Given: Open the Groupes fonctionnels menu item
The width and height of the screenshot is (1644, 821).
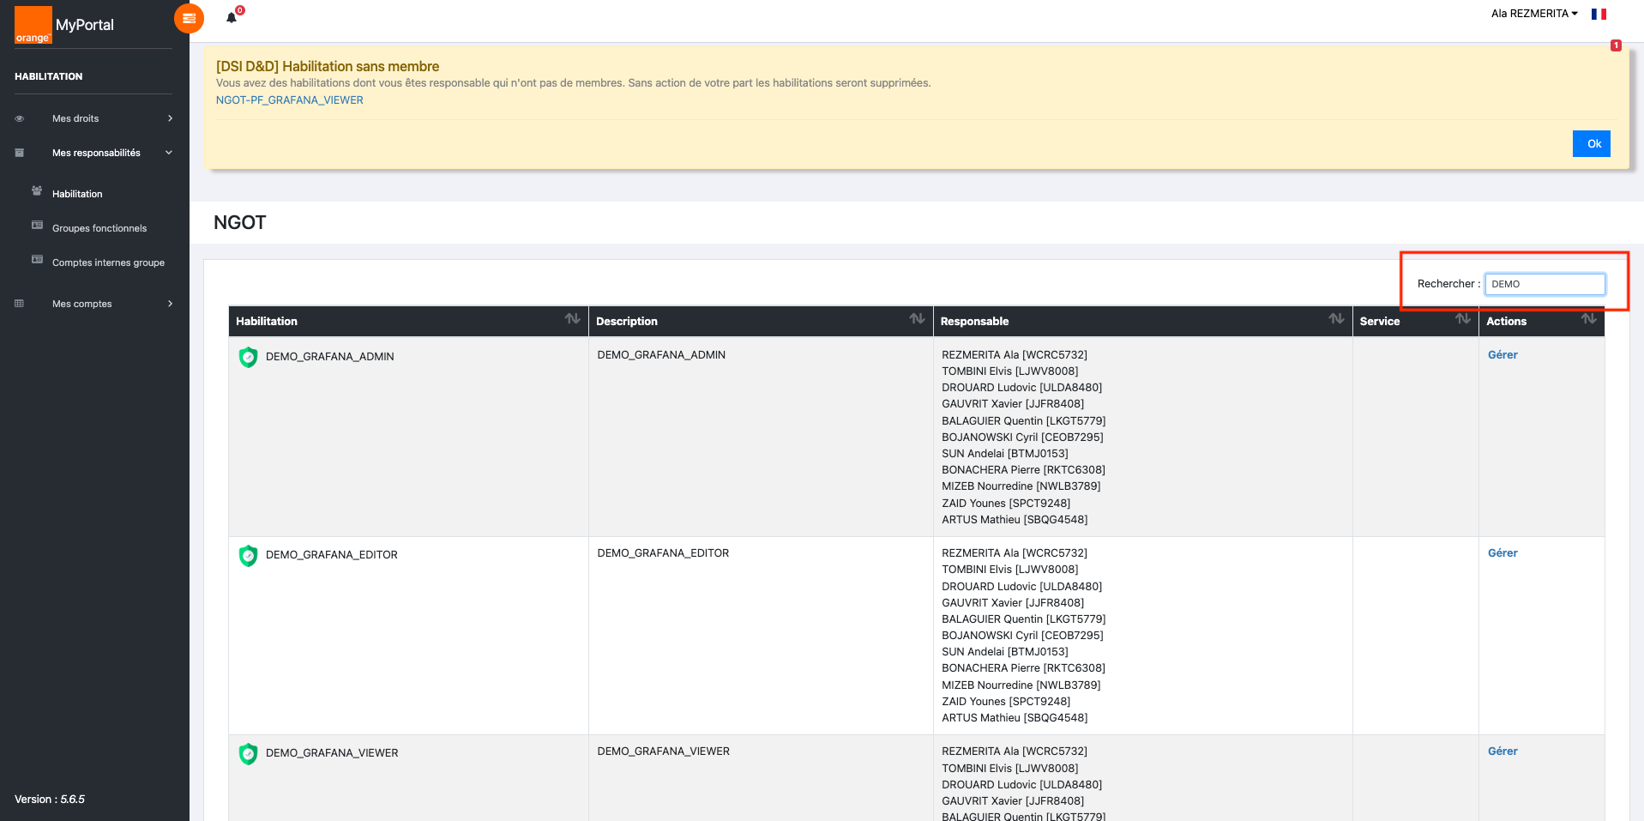Looking at the screenshot, I should [x=99, y=228].
